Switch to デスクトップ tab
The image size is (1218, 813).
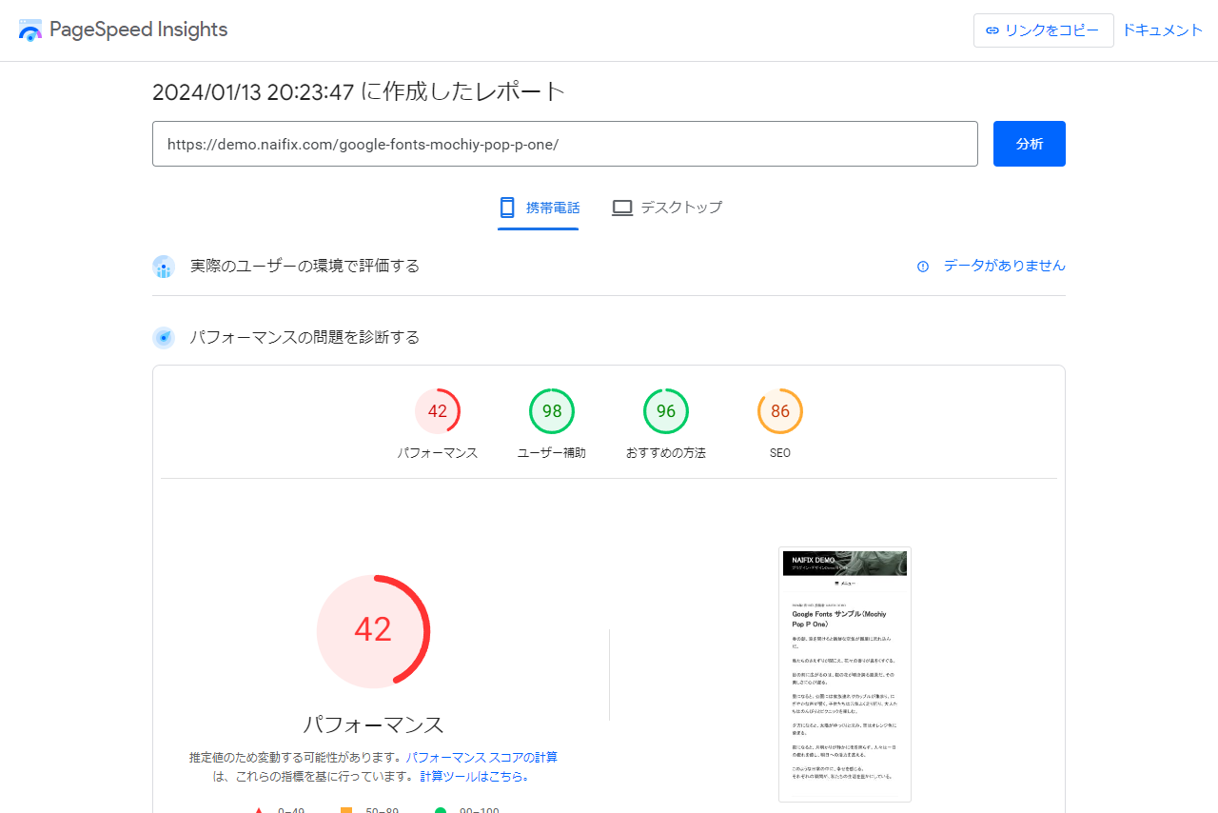(x=667, y=208)
